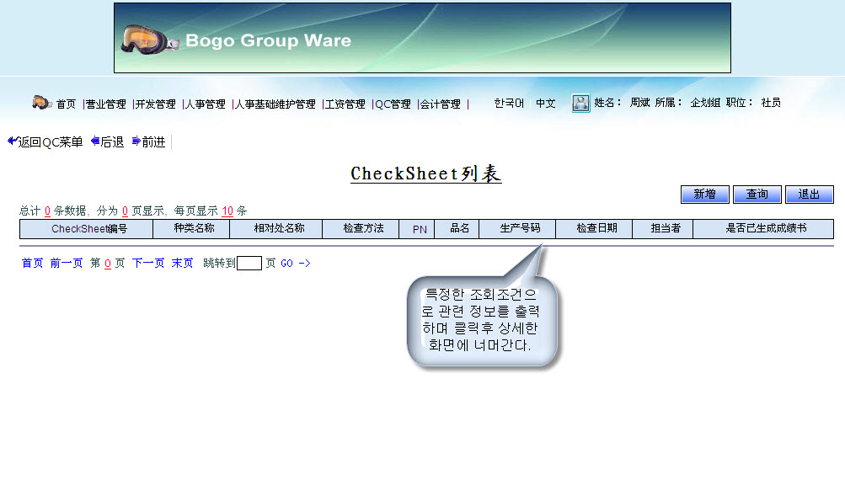
Task: Go to last page 末页
Action: pyautogui.click(x=182, y=263)
